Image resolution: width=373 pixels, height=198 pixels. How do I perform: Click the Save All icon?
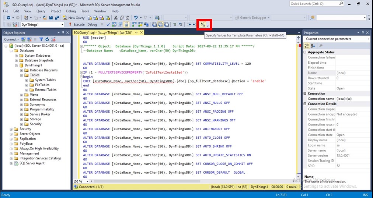[x=57, y=18]
